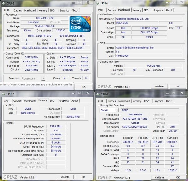
Task: Click the FSB:DRAM 2:12 value
Action: [x=56, y=130]
